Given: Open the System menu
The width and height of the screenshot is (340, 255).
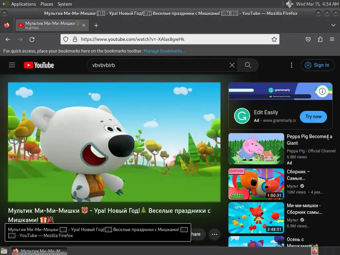Looking at the screenshot, I should tap(65, 4).
